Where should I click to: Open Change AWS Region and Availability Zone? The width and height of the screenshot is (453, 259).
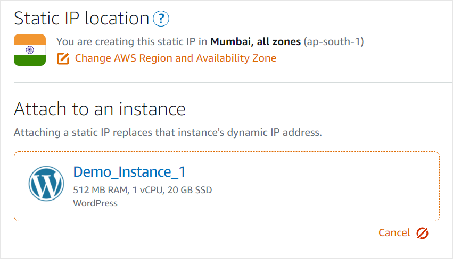coord(175,58)
